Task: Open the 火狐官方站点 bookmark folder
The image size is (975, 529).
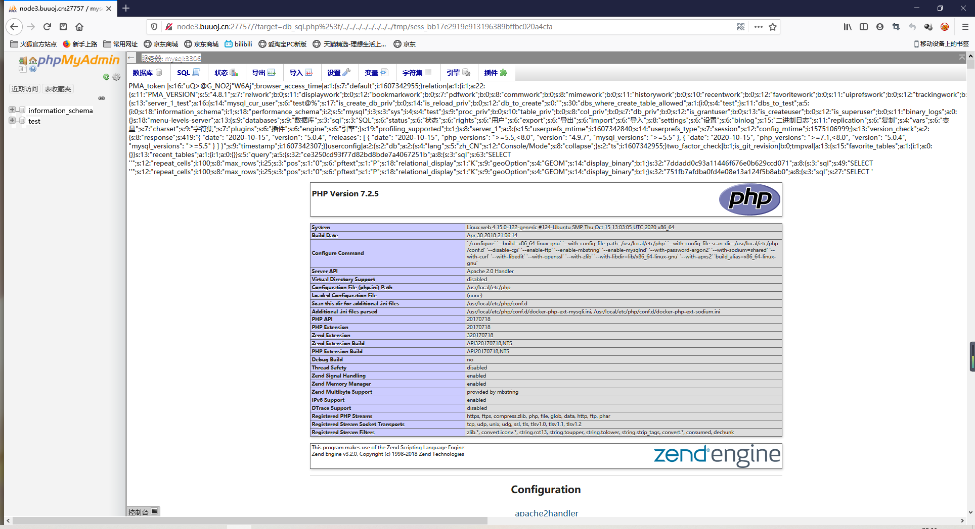Action: 33,44
